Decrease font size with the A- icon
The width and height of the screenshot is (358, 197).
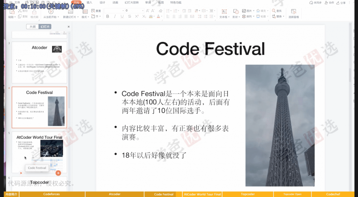[153, 11]
